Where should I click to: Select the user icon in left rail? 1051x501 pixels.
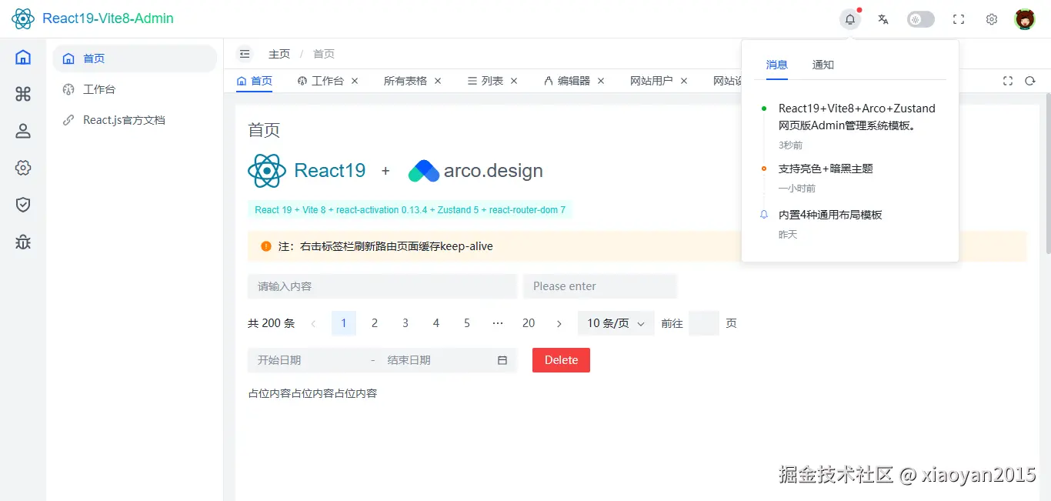(x=23, y=131)
